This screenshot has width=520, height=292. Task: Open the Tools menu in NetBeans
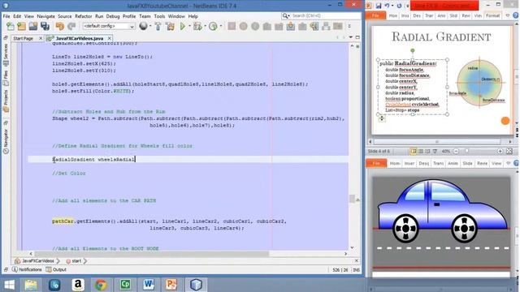(x=159, y=16)
